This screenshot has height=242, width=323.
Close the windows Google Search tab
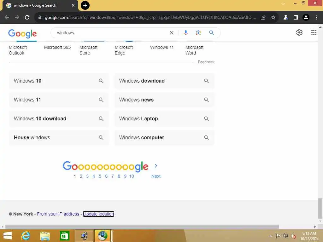(73, 5)
